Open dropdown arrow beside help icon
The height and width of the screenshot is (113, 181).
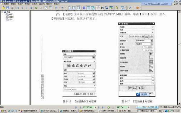coord(141,8)
